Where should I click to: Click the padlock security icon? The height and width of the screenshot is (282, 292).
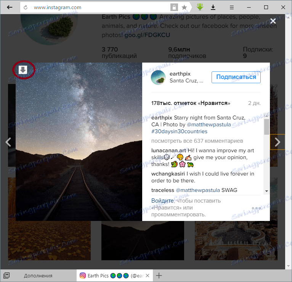pos(174,8)
